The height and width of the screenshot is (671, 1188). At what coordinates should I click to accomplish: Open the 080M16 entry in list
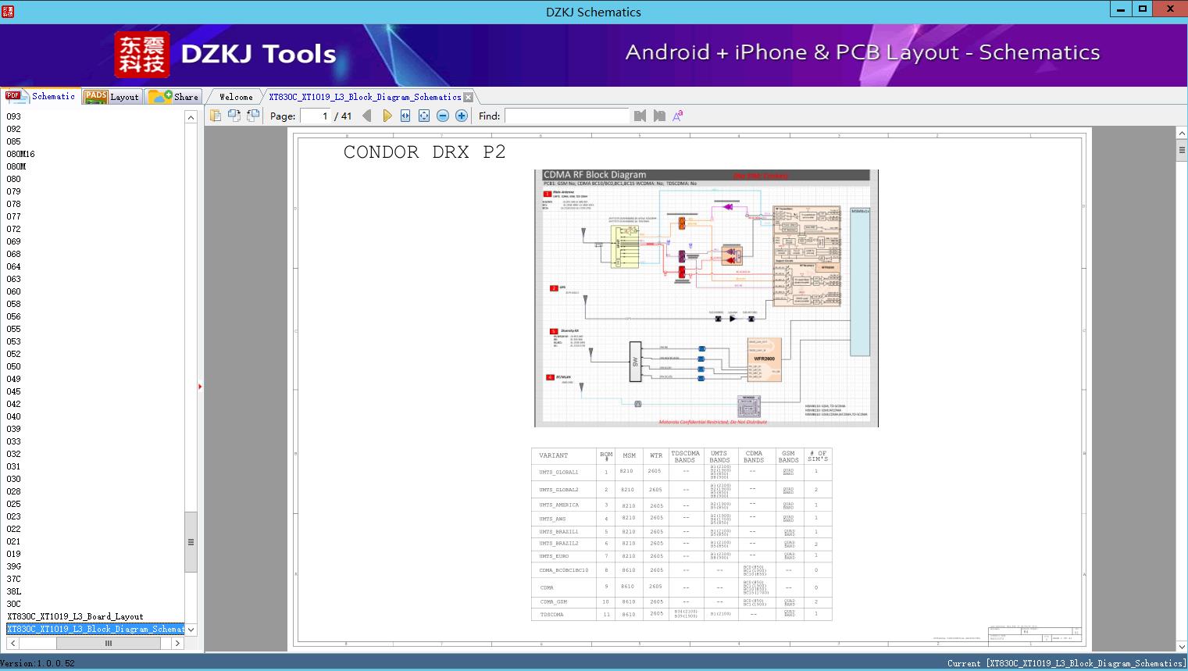click(21, 154)
